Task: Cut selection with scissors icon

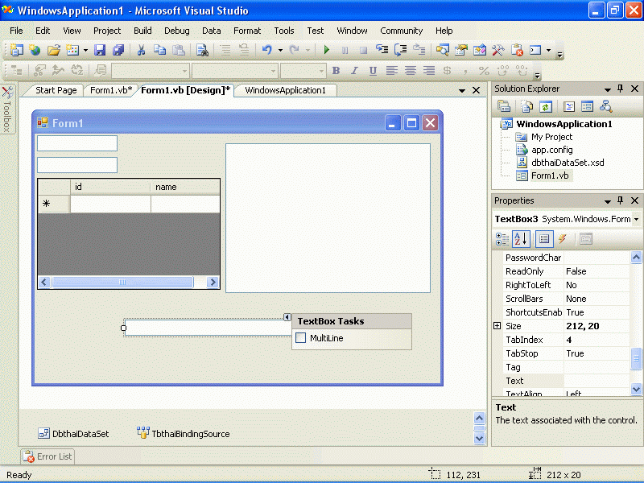Action: pos(141,50)
